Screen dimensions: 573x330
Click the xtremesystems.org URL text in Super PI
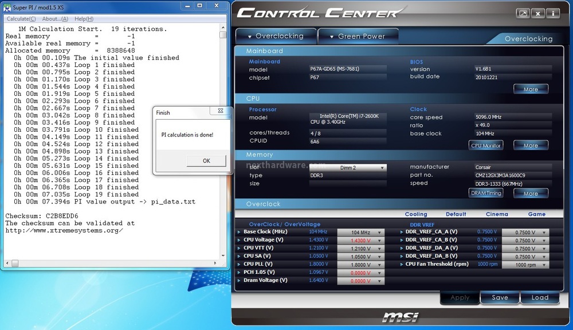[64, 230]
